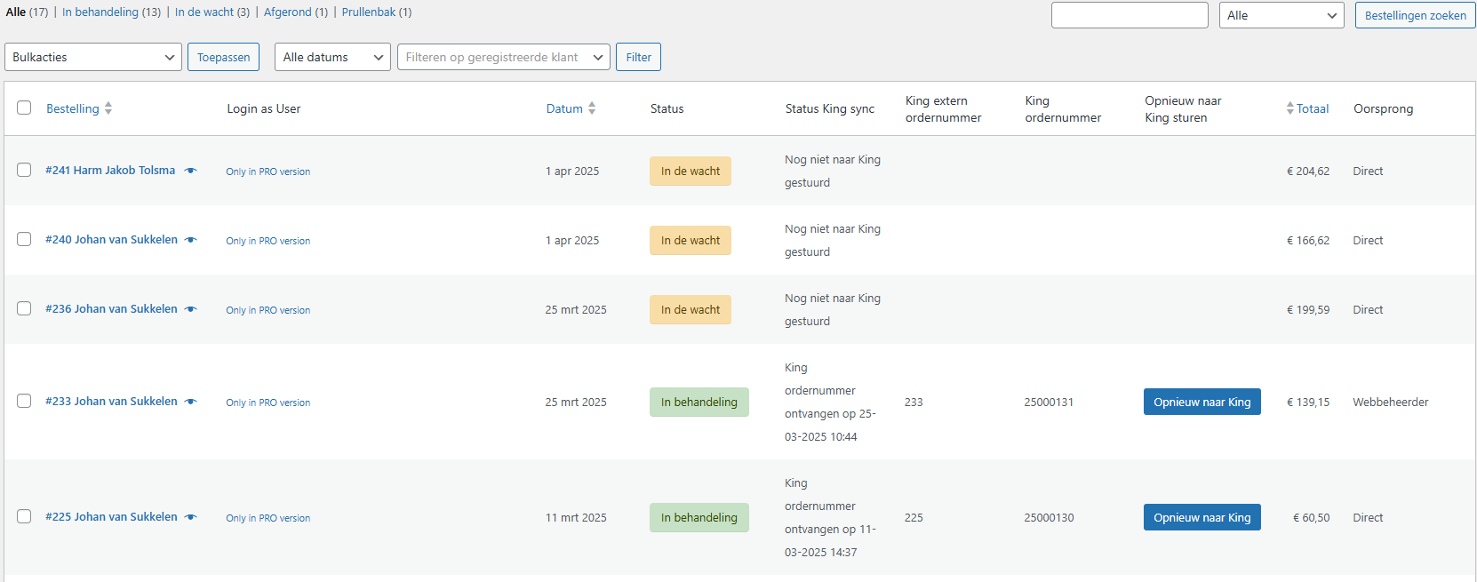Image resolution: width=1477 pixels, height=582 pixels.
Task: Select the checkbox for order #233
Action: 24,401
